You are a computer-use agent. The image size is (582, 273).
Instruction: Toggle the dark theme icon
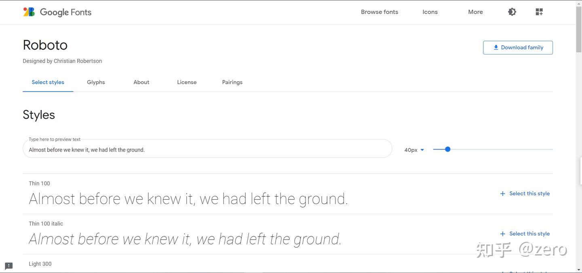[x=512, y=12]
